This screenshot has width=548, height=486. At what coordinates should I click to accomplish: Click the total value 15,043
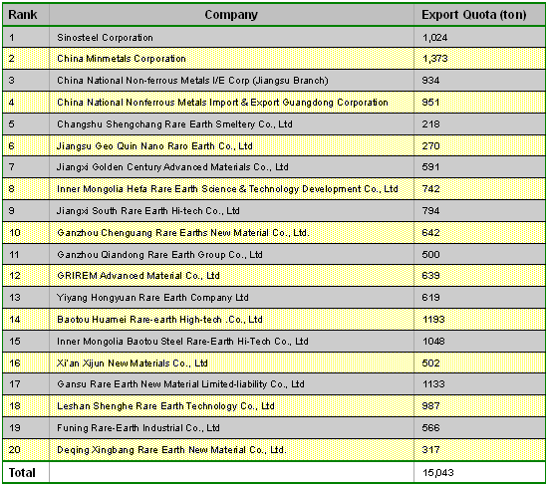(437, 473)
